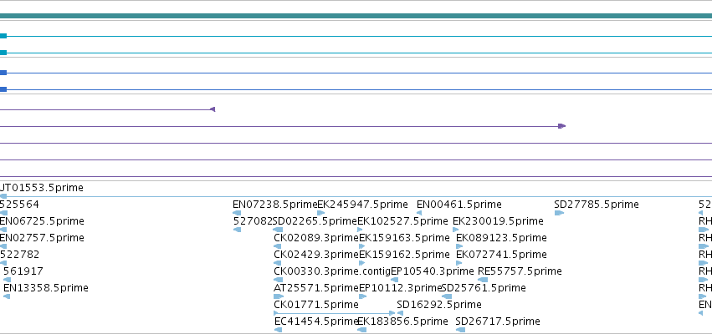This screenshot has width=712, height=334.
Task: Click the SD16292.5prime label
Action: (x=439, y=305)
